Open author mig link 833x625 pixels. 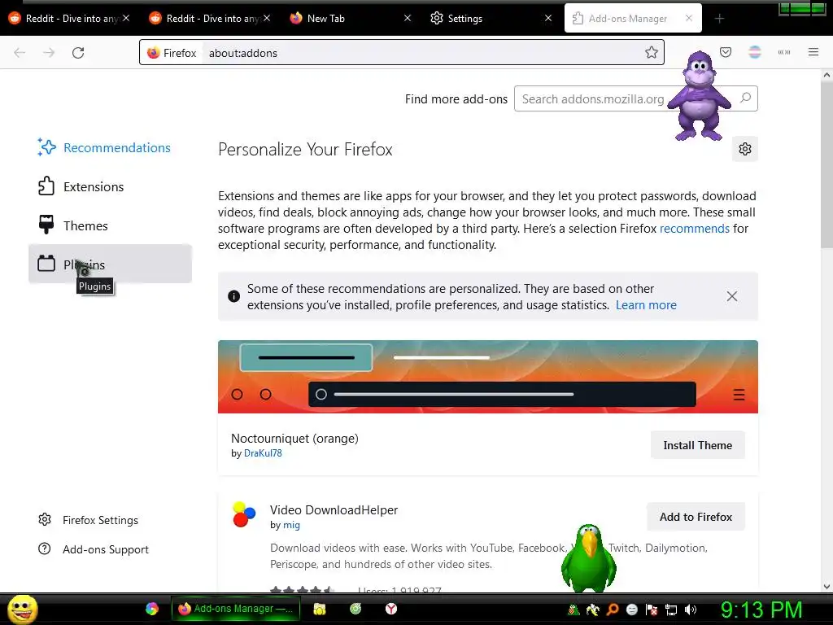point(291,525)
